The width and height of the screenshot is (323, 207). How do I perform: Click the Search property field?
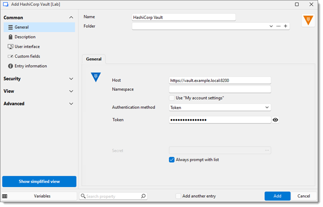pos(113,196)
